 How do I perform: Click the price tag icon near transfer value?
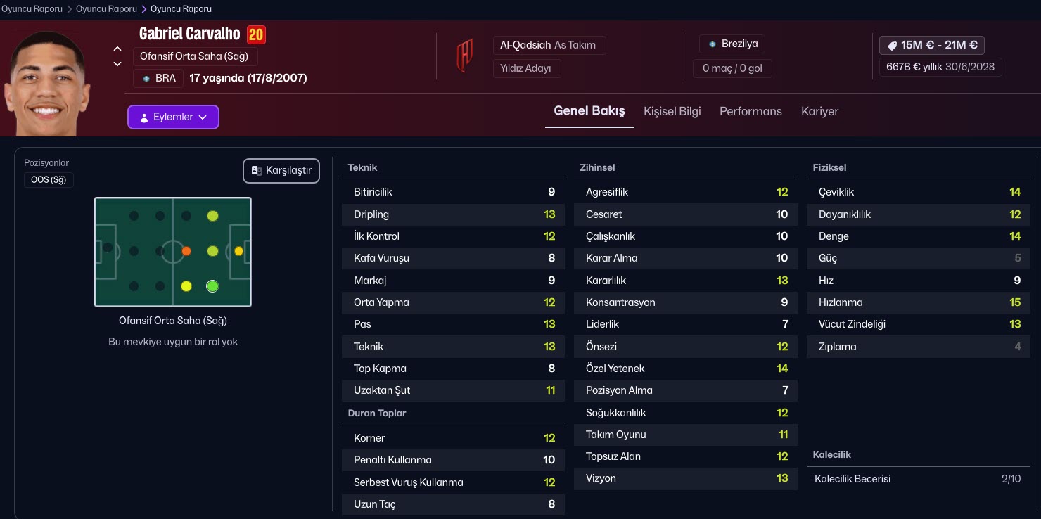coord(892,45)
